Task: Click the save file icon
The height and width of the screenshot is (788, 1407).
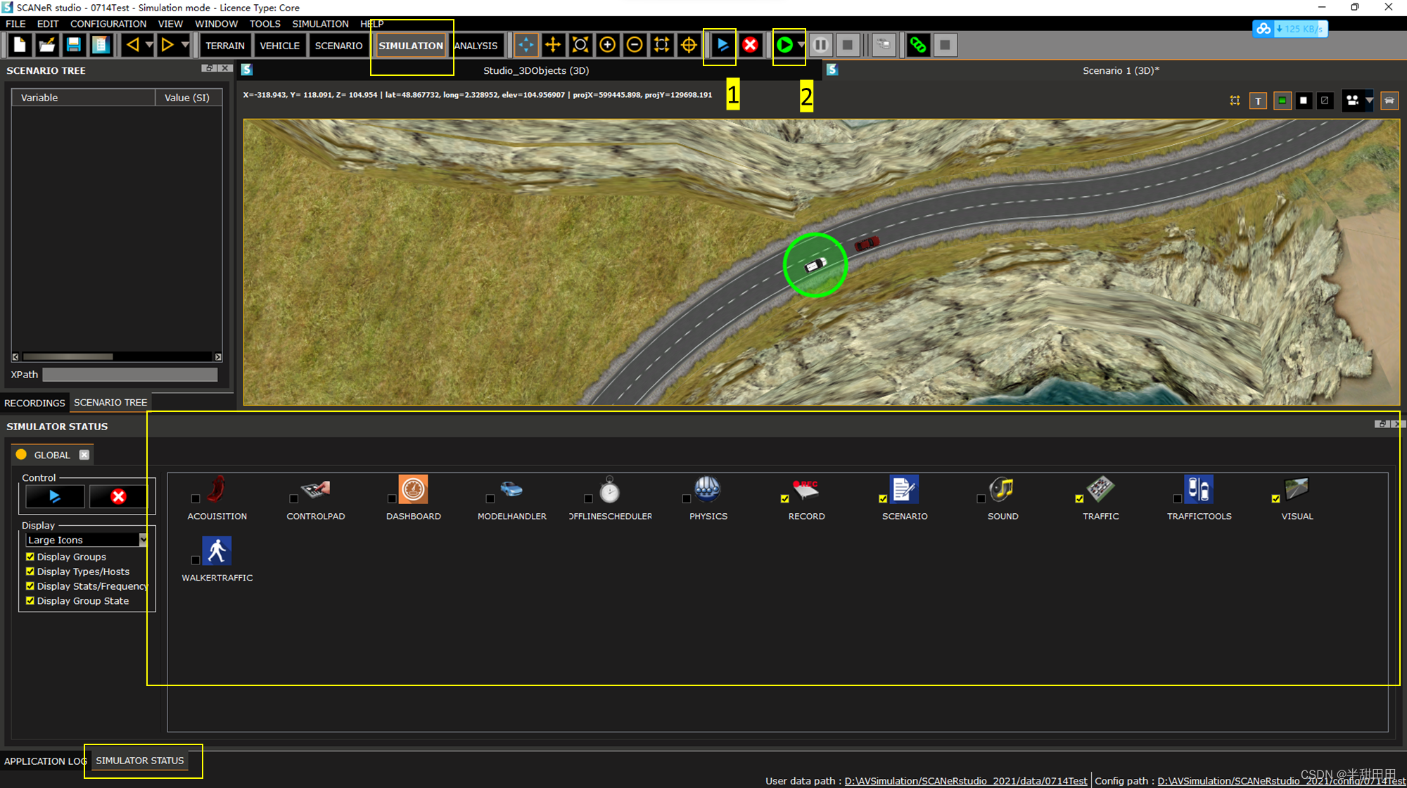Action: (x=73, y=46)
